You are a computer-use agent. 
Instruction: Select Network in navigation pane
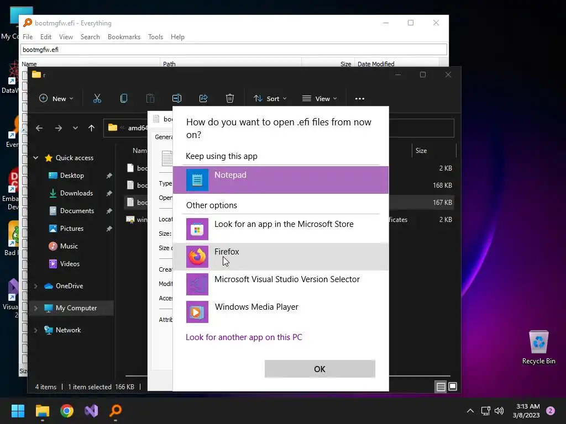(68, 330)
